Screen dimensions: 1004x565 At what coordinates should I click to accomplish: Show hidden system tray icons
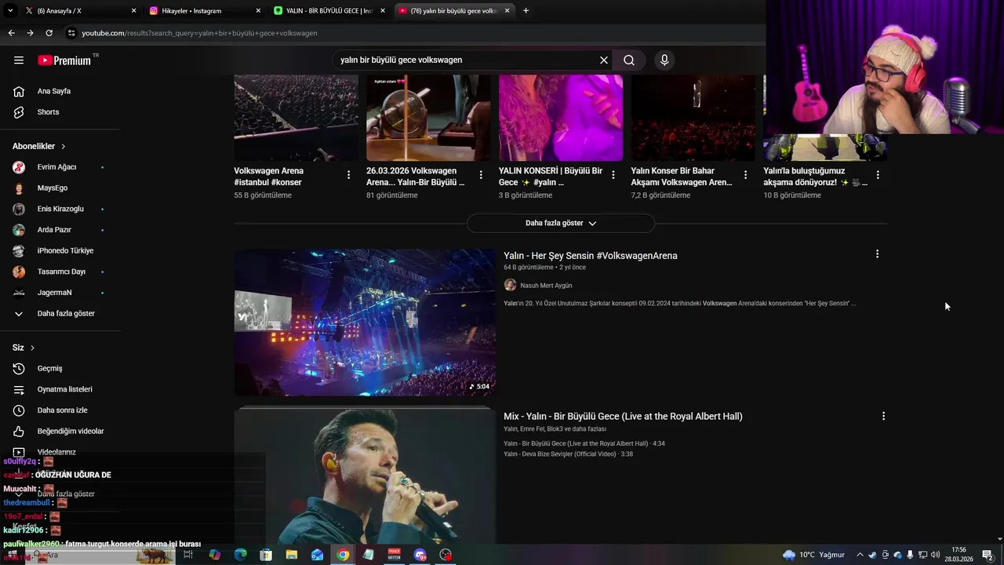coord(860,555)
